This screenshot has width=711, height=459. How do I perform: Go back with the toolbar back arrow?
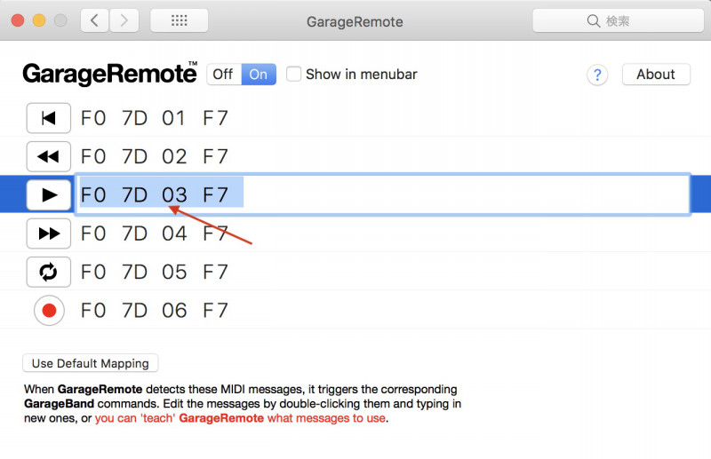click(x=94, y=20)
